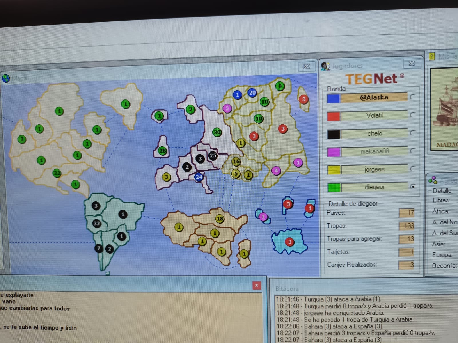This screenshot has width=458, height=343.
Task: Click the Canjes Realizados value showing 3
Action: coord(406,265)
